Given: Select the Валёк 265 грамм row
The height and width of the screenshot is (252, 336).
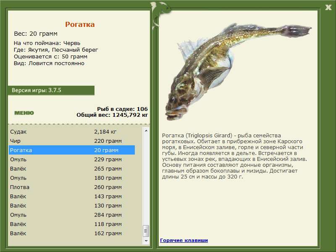Looking at the screenshot, I should [x=72, y=168].
